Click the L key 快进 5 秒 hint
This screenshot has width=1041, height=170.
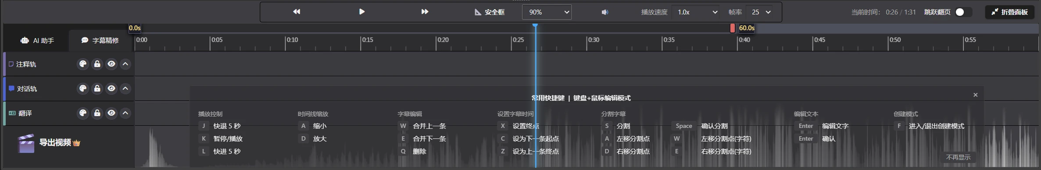[220, 152]
